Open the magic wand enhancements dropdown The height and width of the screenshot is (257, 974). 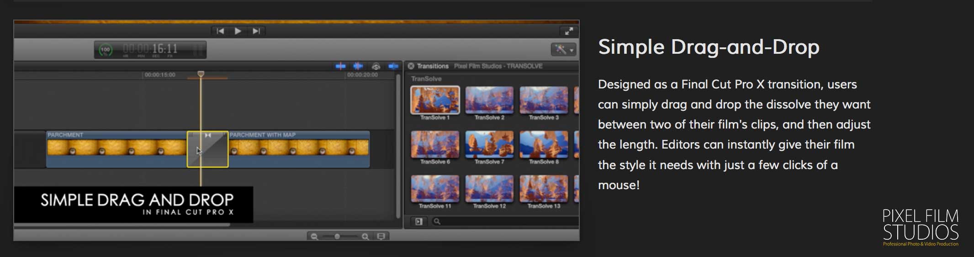[x=563, y=49]
